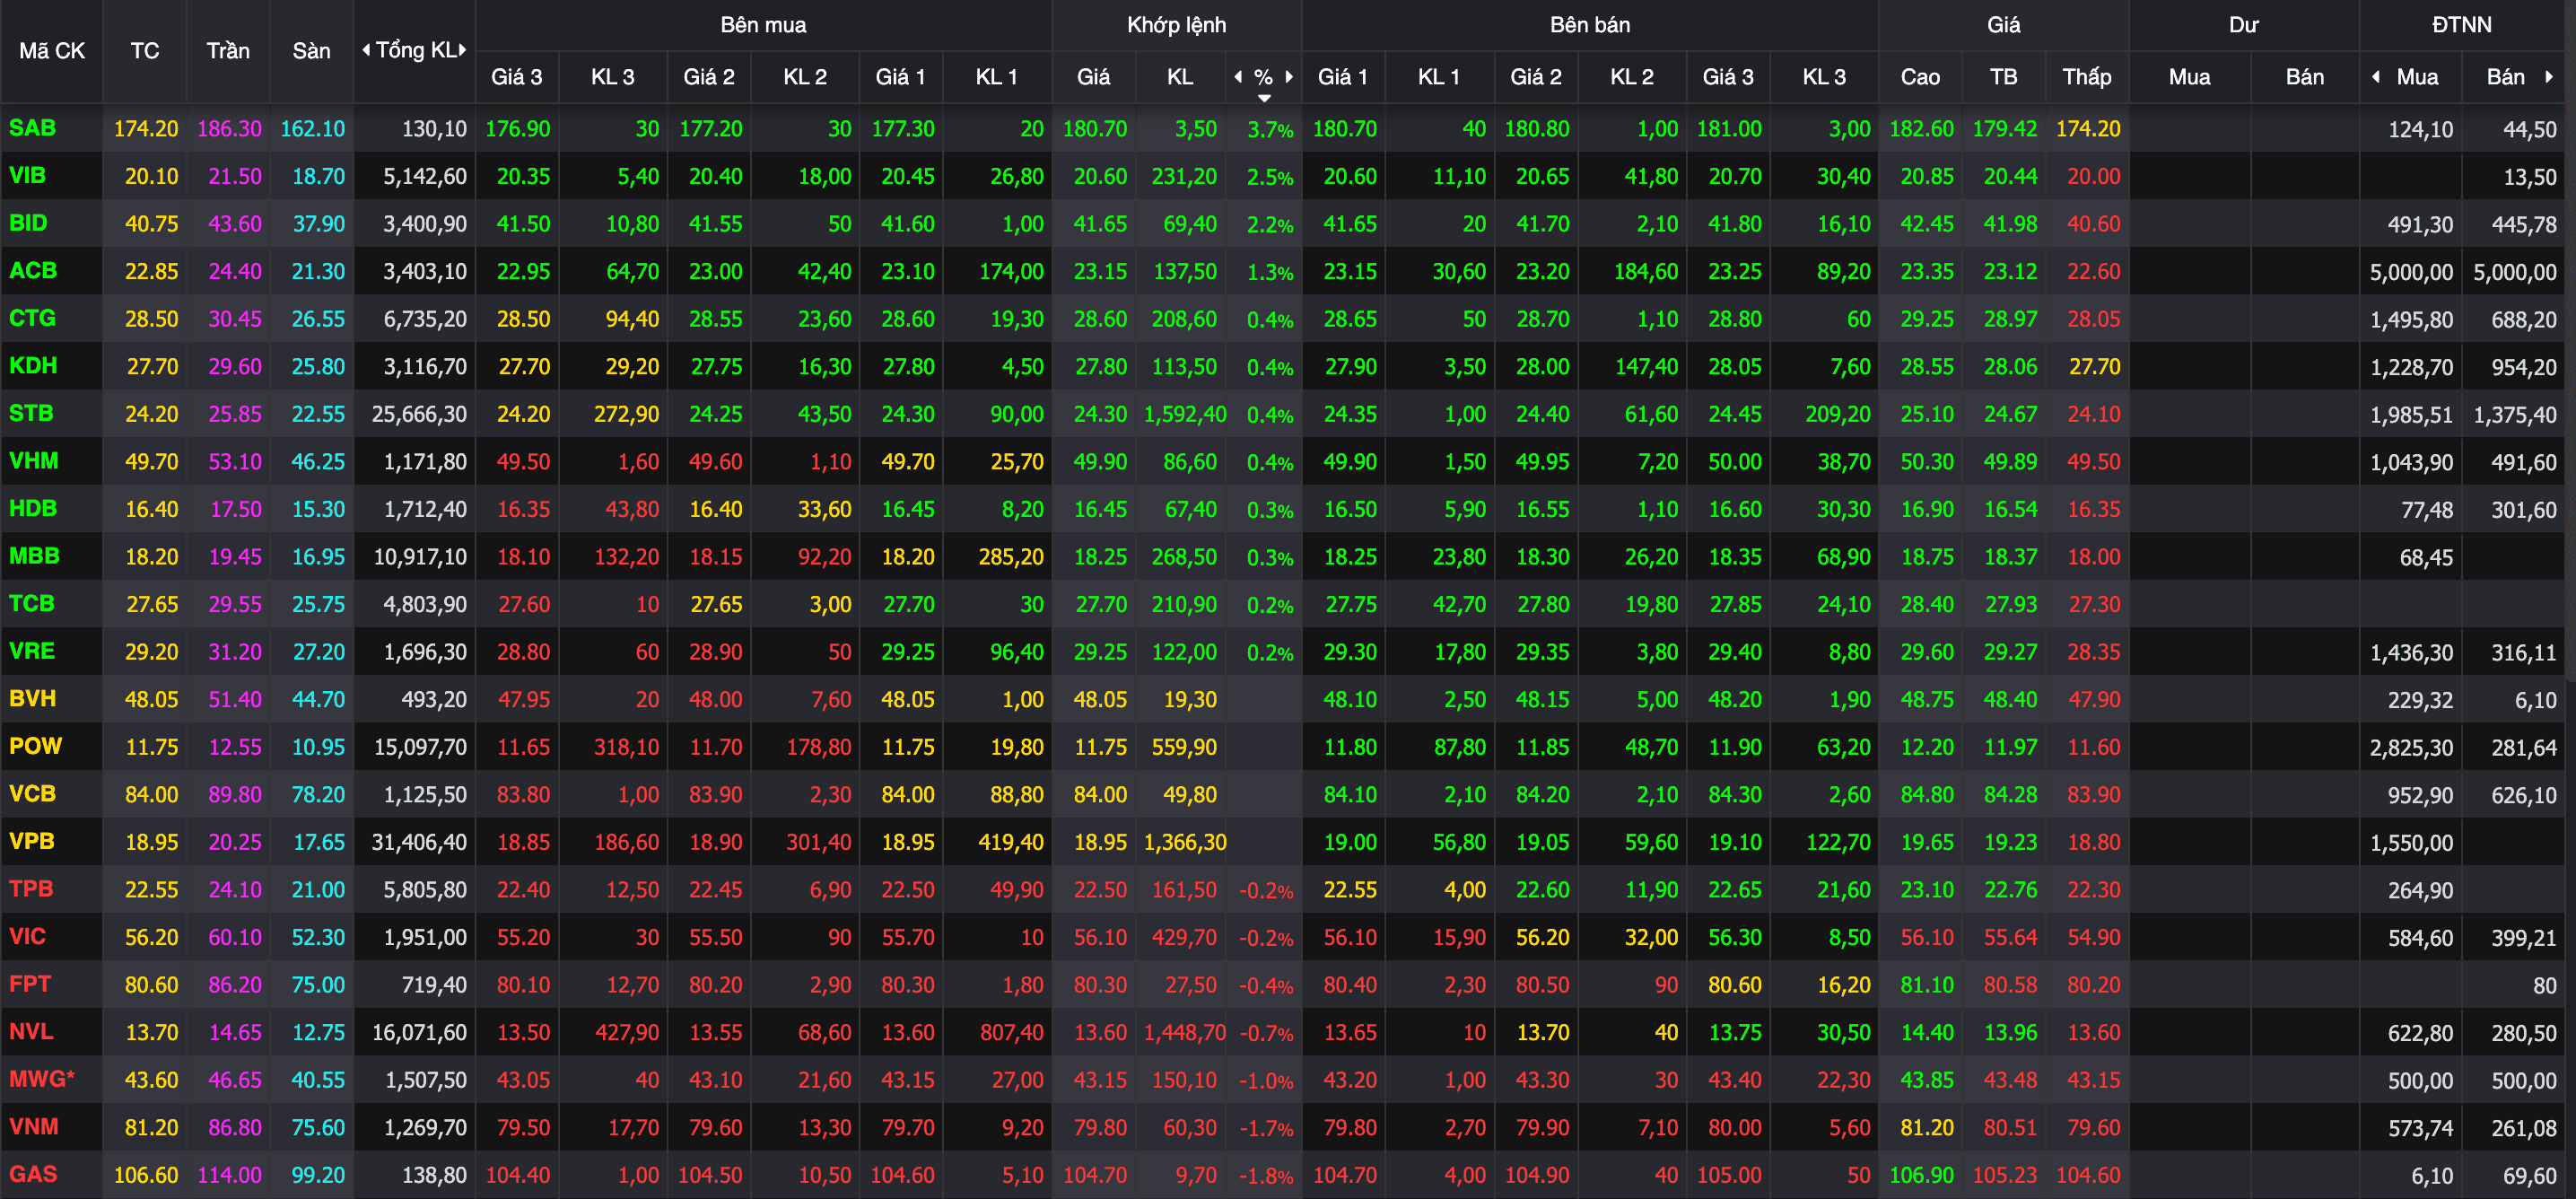The height and width of the screenshot is (1199, 2576).
Task: Click the Khớp lệnh group header
Action: pyautogui.click(x=1176, y=25)
